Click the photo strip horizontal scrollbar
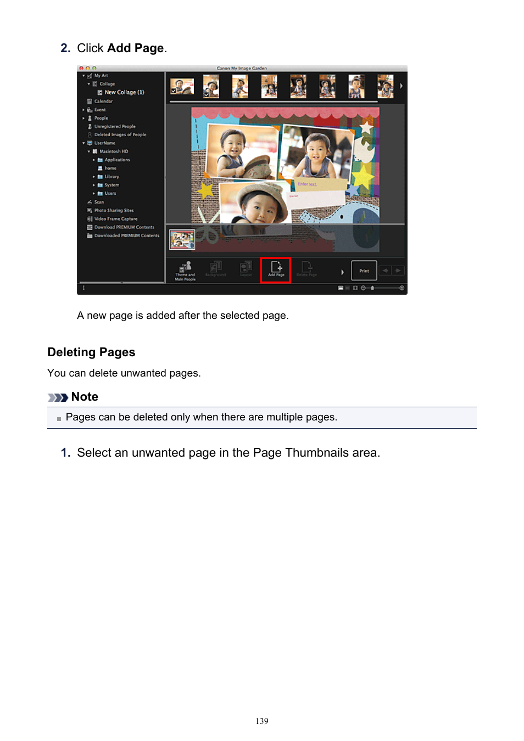 (274, 102)
